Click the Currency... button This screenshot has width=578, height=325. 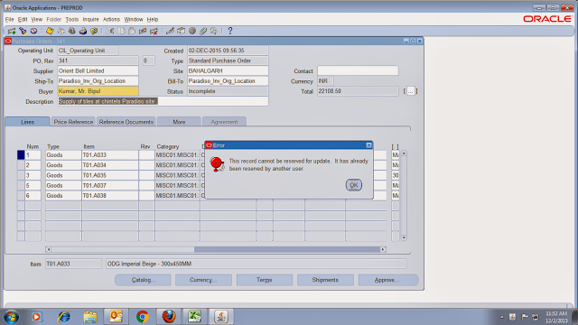click(x=203, y=280)
